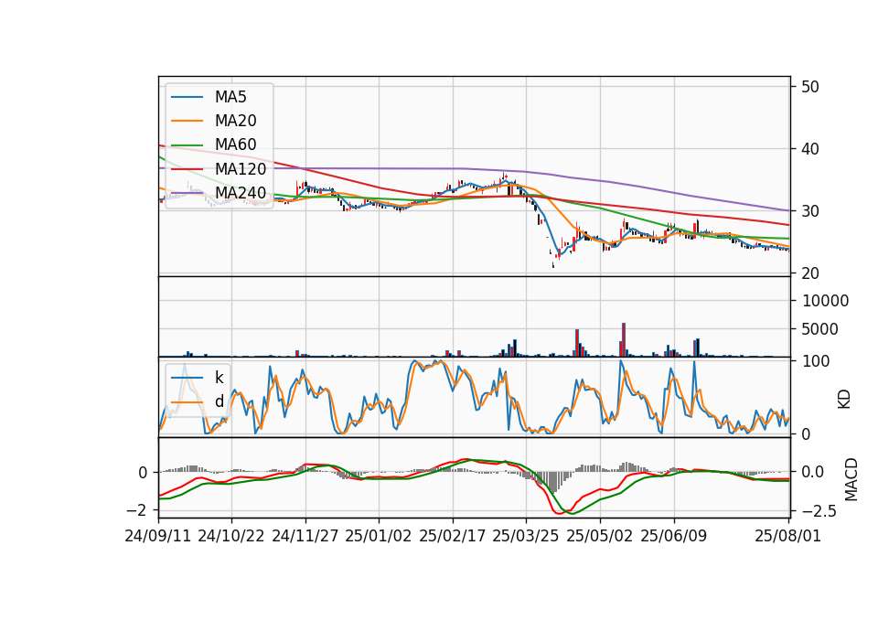
Task: Click the orange MA20 legend line swatch
Action: click(187, 121)
